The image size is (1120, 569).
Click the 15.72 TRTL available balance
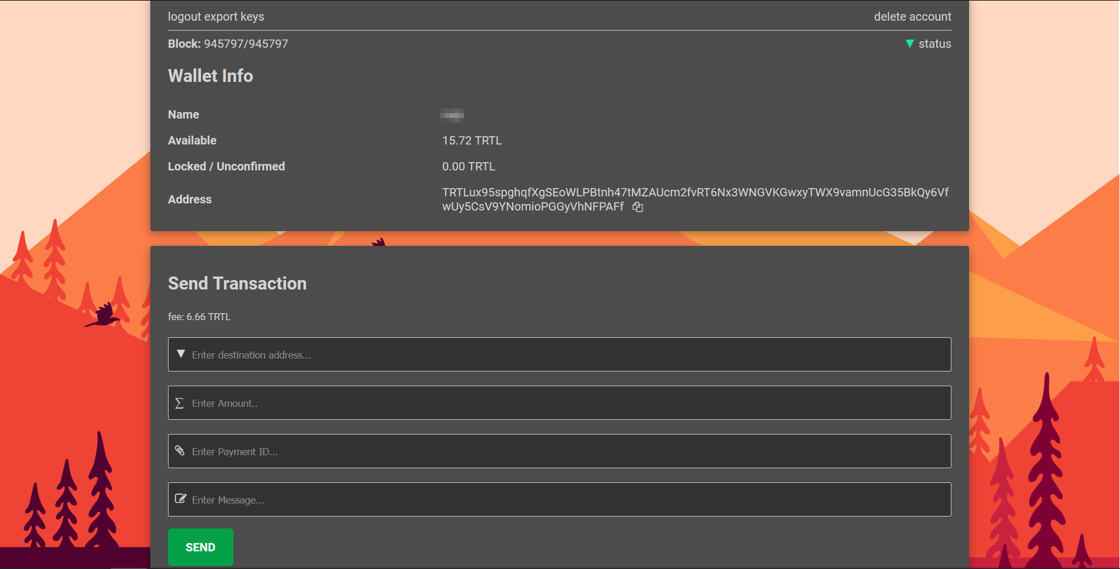[472, 140]
